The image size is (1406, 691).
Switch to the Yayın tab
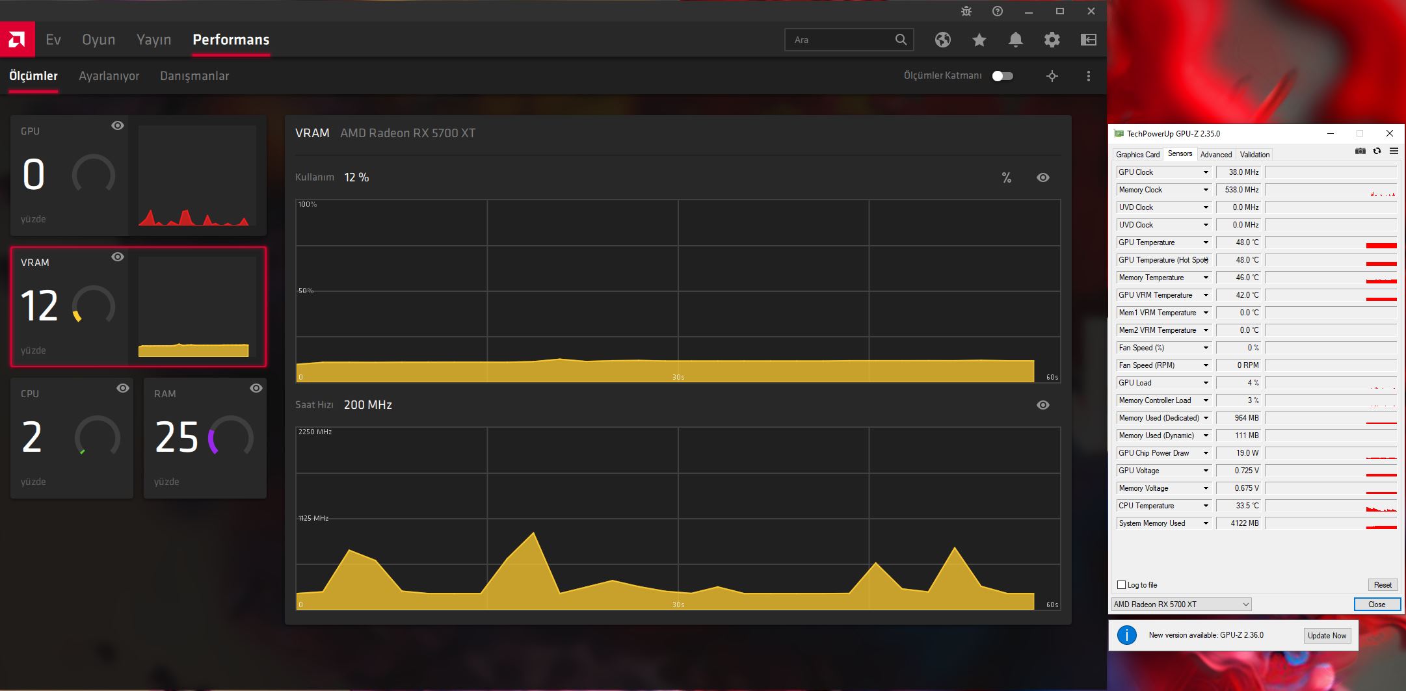[x=154, y=40]
